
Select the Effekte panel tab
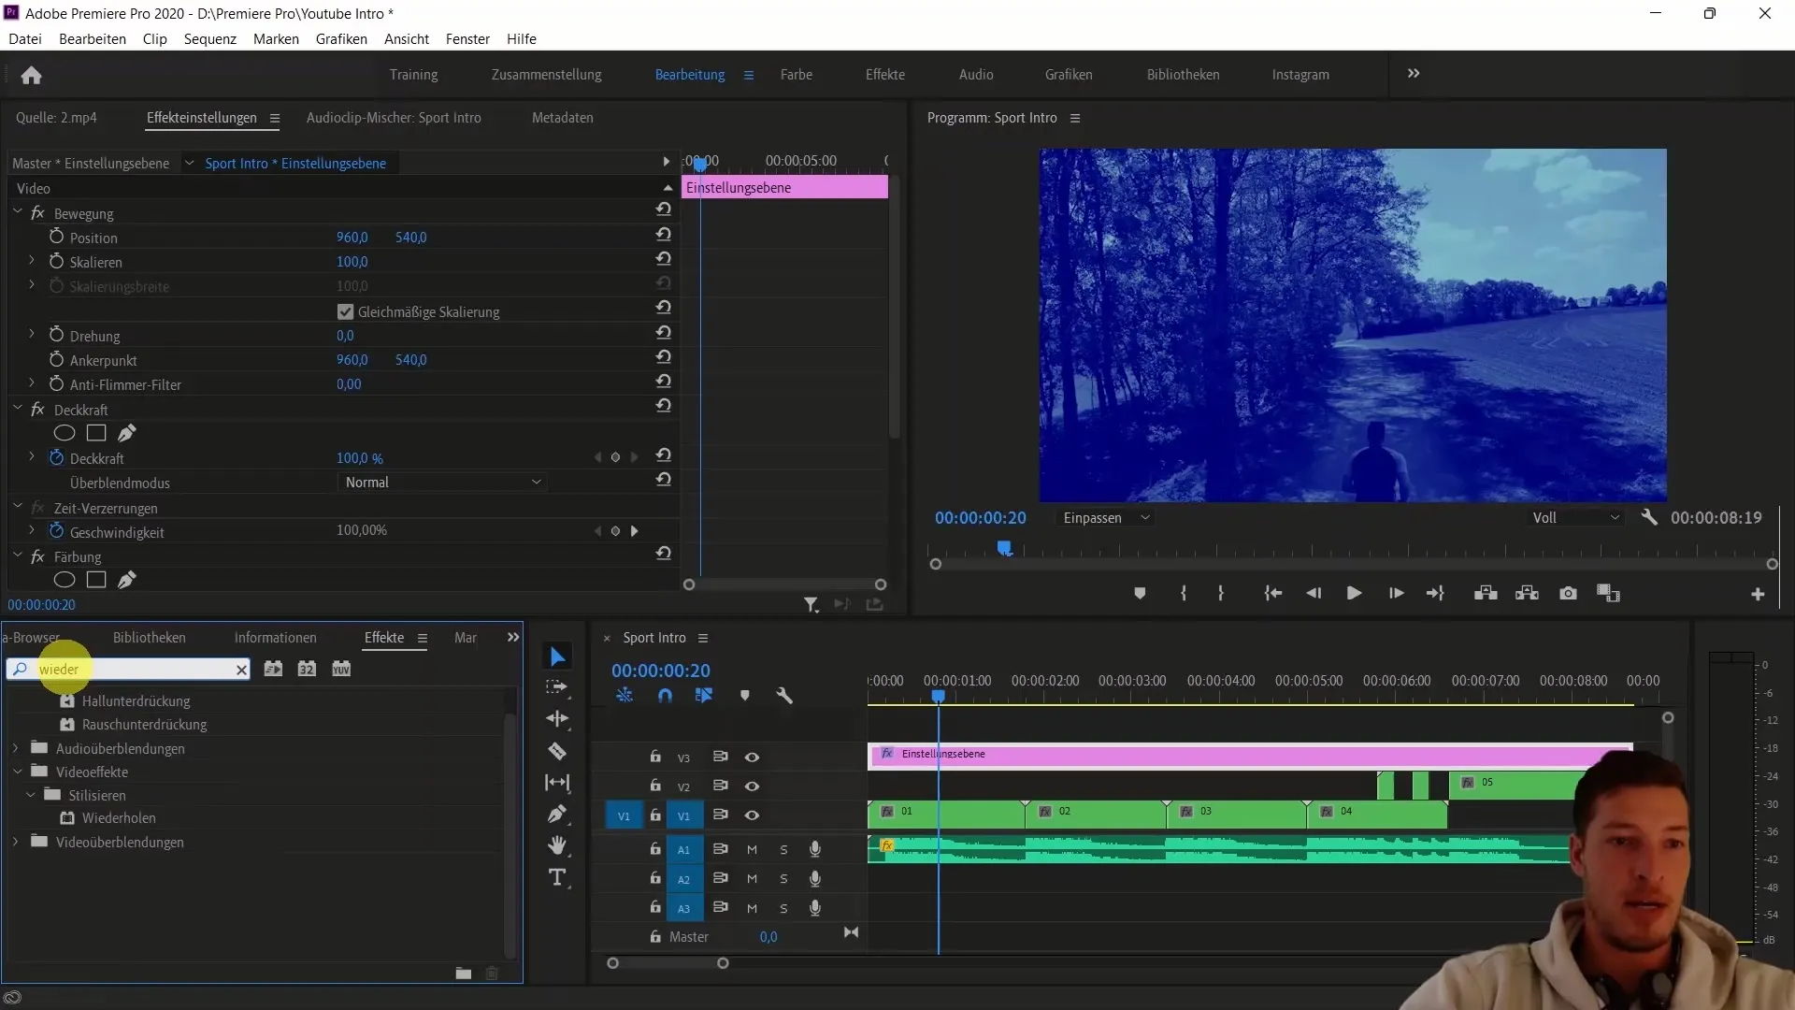tap(383, 638)
